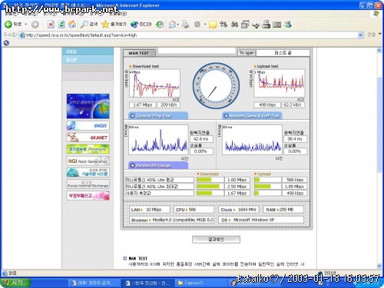The width and height of the screenshot is (384, 288).
Task: Select the WAN TEST tab
Action: click(139, 53)
